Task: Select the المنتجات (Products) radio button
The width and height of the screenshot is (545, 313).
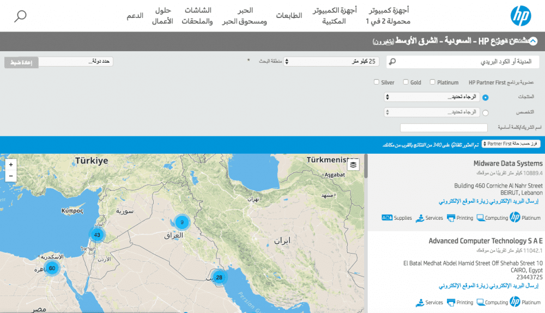Action: [486, 98]
